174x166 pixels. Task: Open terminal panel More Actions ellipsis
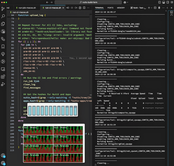pyautogui.click(x=163, y=8)
